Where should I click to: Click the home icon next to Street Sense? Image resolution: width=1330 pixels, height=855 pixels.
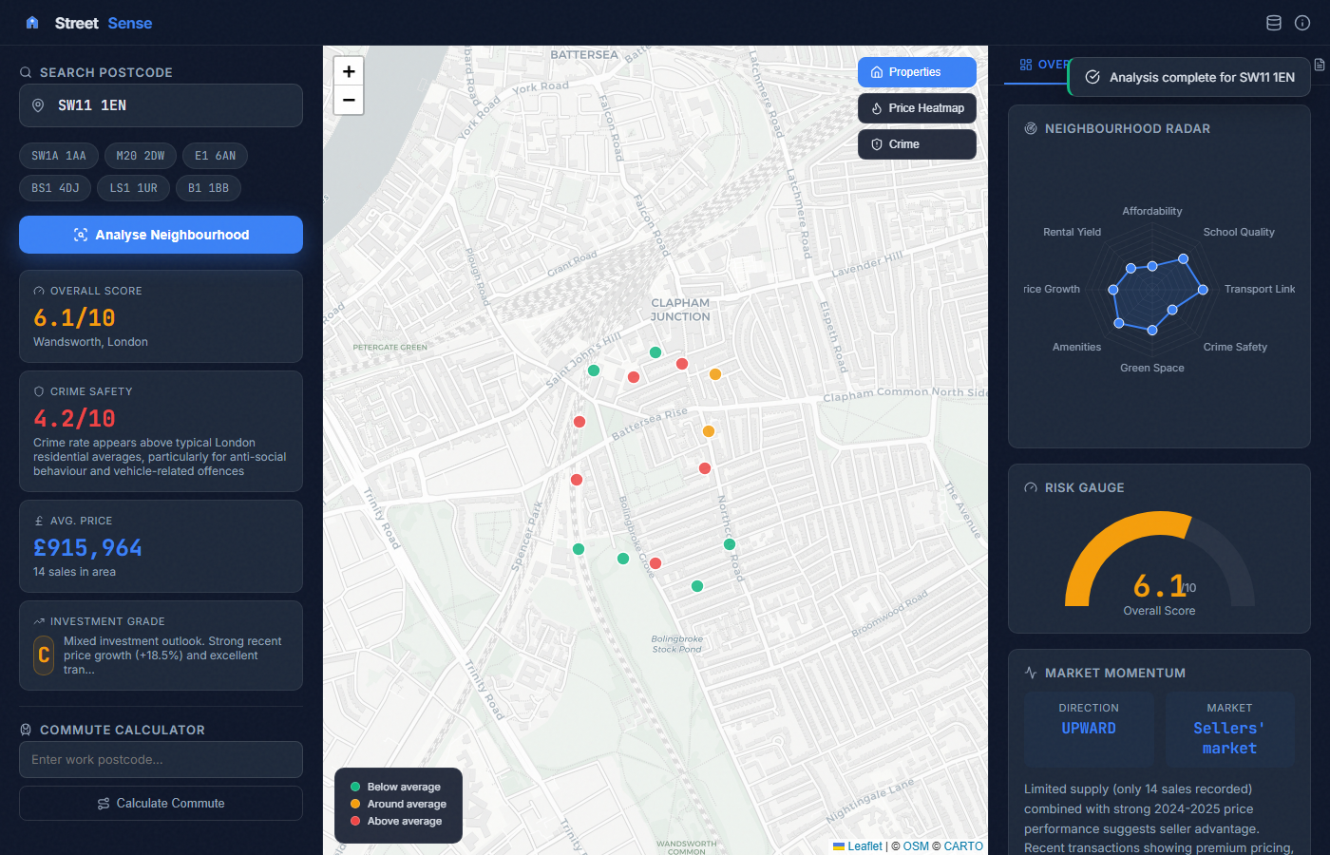[x=31, y=22]
